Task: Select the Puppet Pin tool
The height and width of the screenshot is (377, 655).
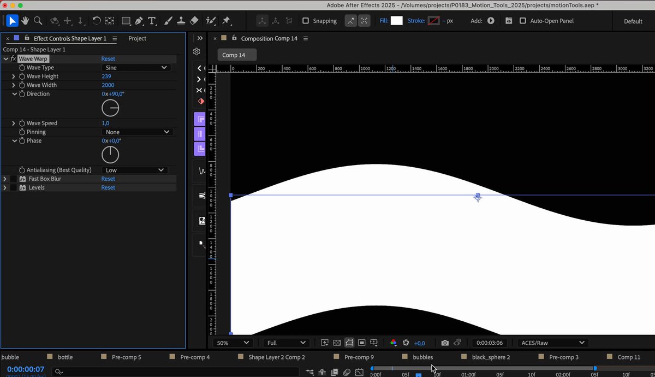Action: pos(226,21)
